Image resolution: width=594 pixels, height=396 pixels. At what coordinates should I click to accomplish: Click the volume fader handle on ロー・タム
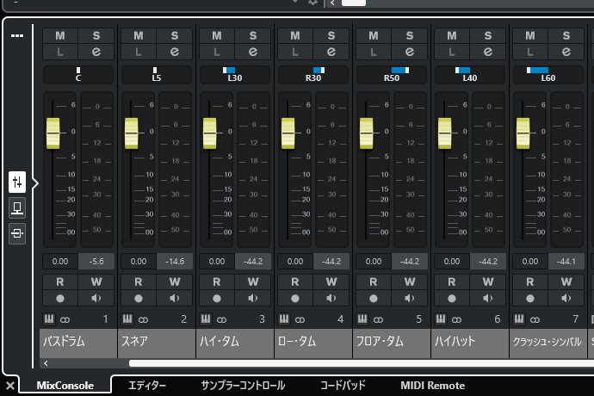tap(288, 133)
